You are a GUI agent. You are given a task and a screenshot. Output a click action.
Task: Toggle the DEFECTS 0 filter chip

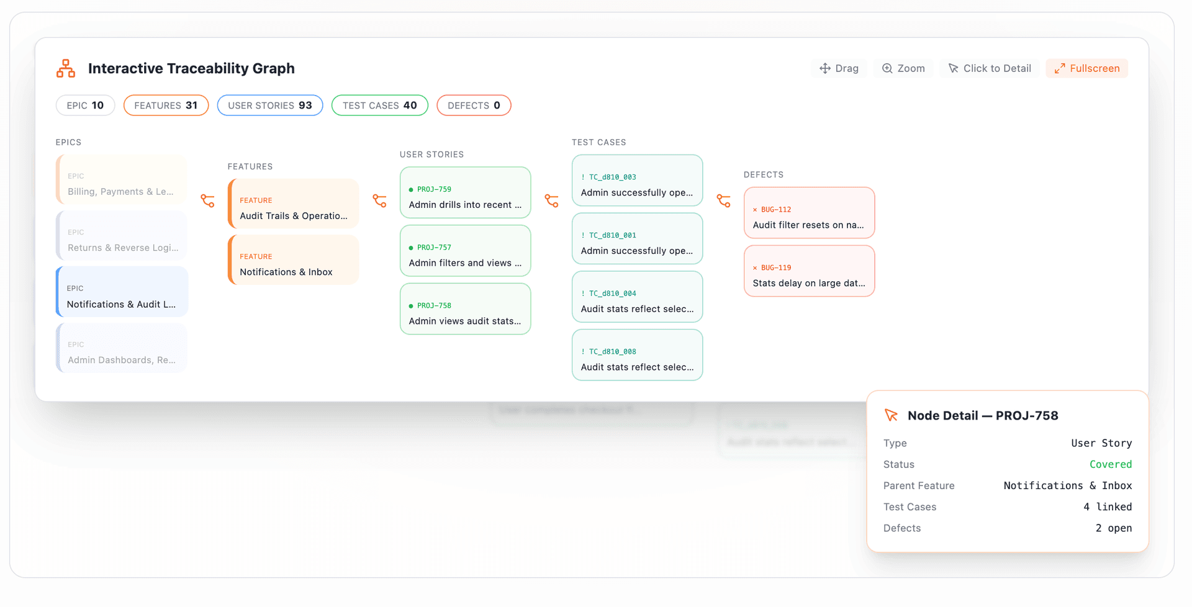point(474,105)
